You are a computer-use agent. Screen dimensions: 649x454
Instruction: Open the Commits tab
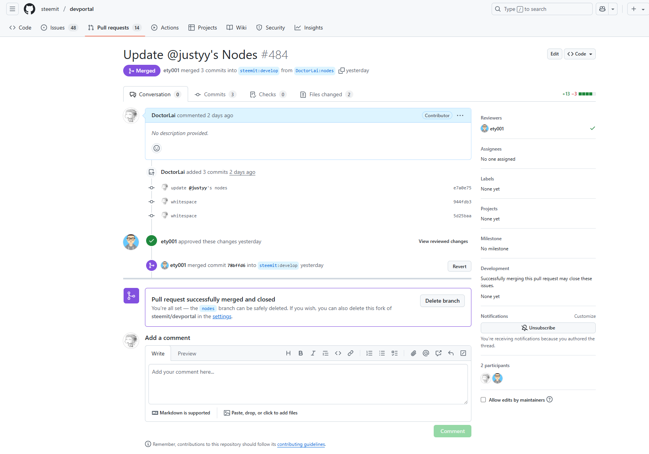215,94
